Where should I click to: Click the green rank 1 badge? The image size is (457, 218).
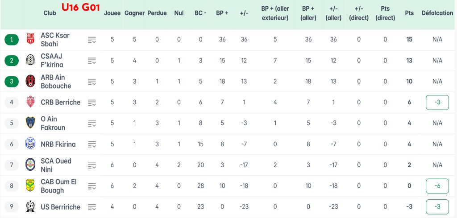point(12,40)
